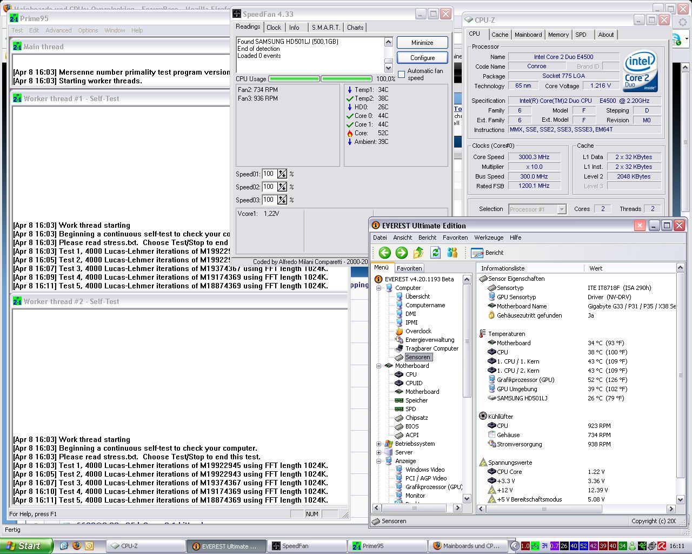
Task: Switch to Prime95 from the taskbar
Action: [x=388, y=546]
